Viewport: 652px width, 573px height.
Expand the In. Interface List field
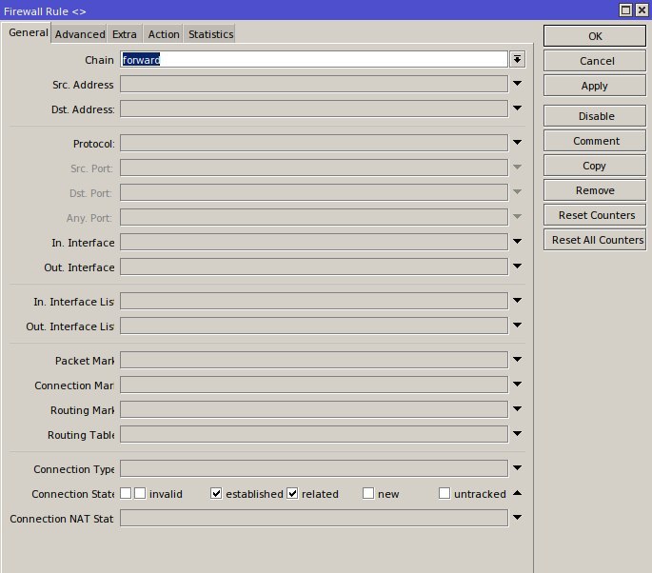pos(517,300)
